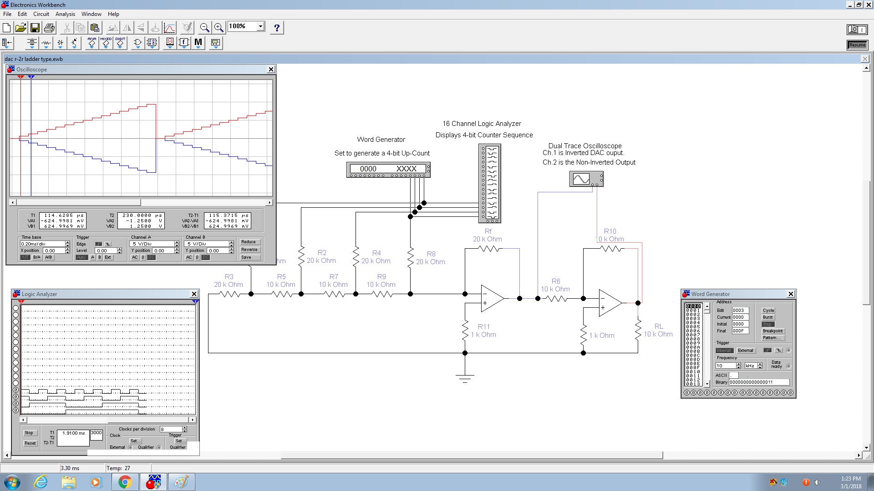Adjust oscilloscope trigger Level stepper

click(120, 251)
